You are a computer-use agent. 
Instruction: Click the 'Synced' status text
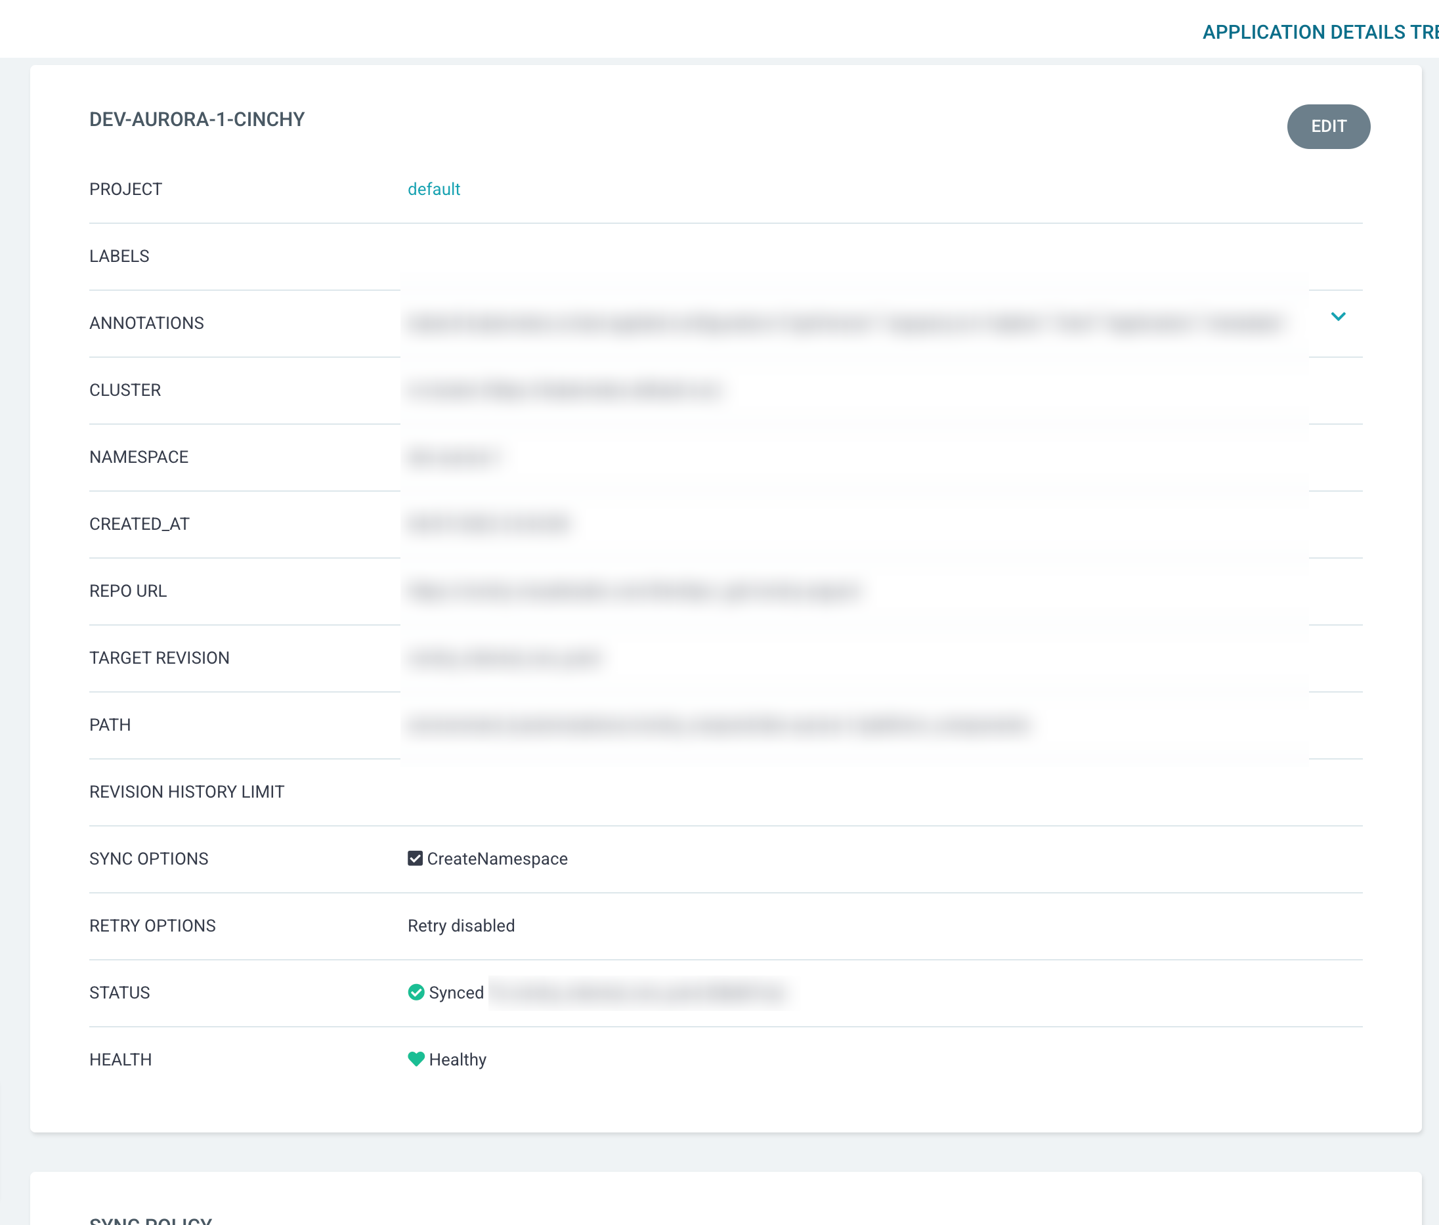456,993
